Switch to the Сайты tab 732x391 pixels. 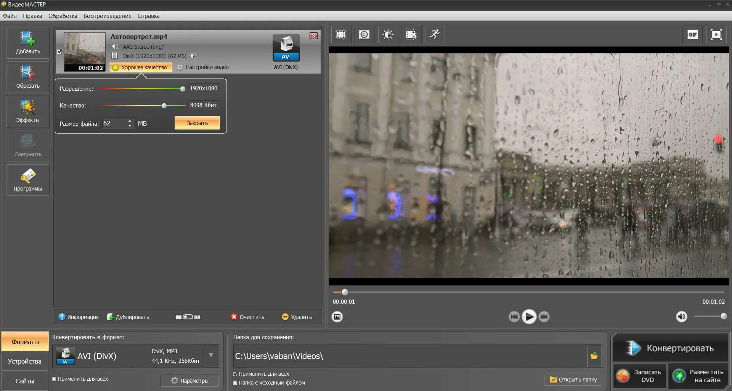tap(25, 381)
